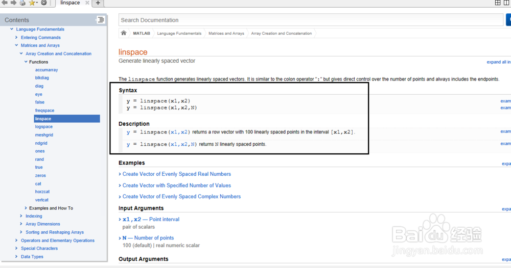Collapse the Contents panel icon
This screenshot has height=268, width=511.
click(x=101, y=20)
